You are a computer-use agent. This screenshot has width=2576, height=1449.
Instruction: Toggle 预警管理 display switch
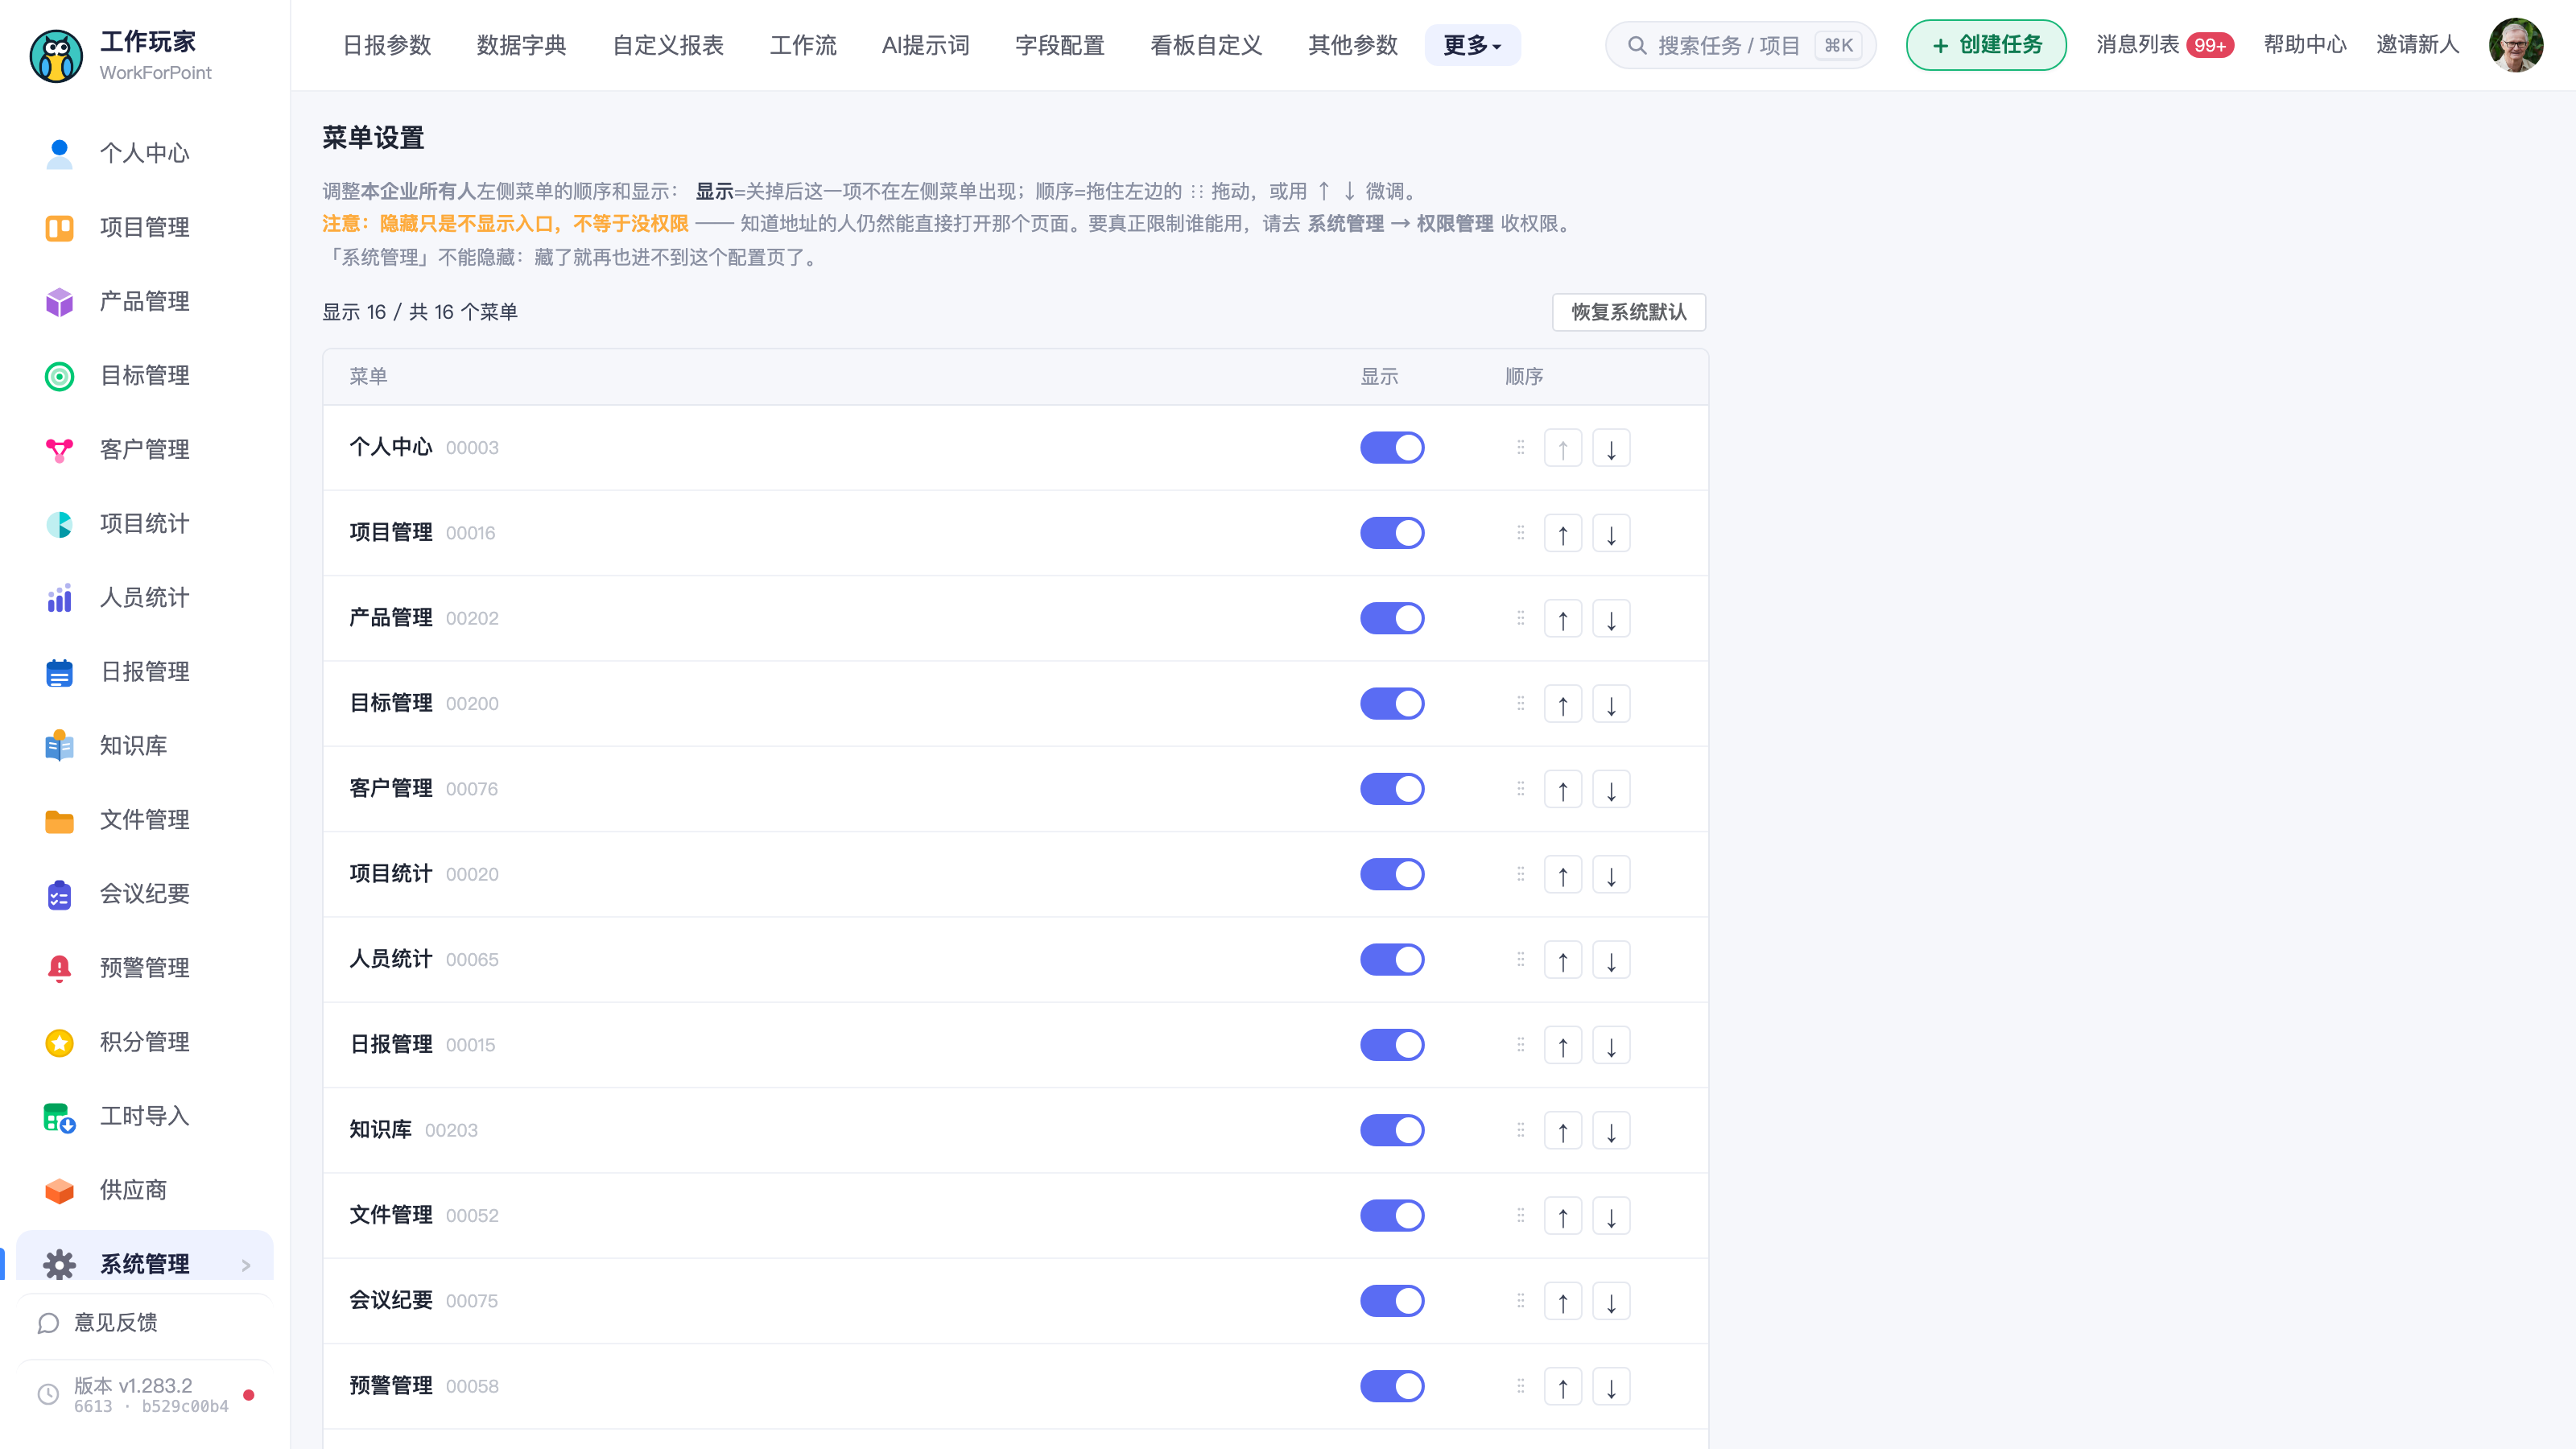pyautogui.click(x=1392, y=1386)
